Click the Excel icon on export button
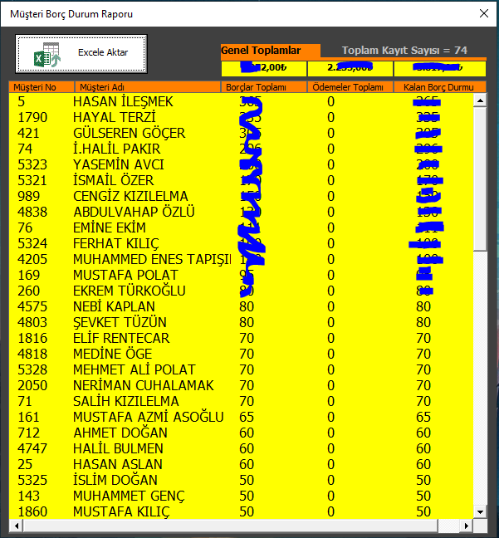 [44, 55]
